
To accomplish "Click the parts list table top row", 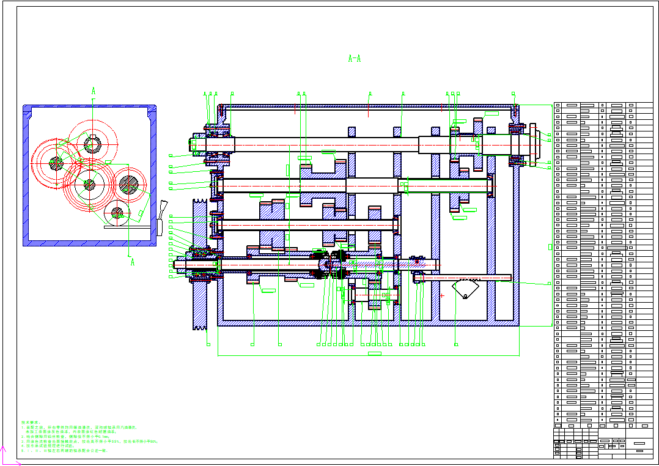I will pos(603,106).
